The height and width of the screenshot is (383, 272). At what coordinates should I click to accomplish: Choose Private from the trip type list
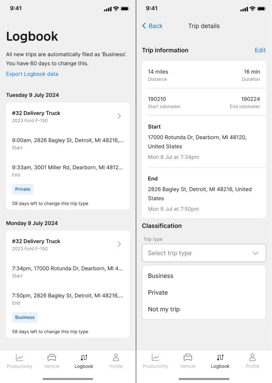coord(158,292)
